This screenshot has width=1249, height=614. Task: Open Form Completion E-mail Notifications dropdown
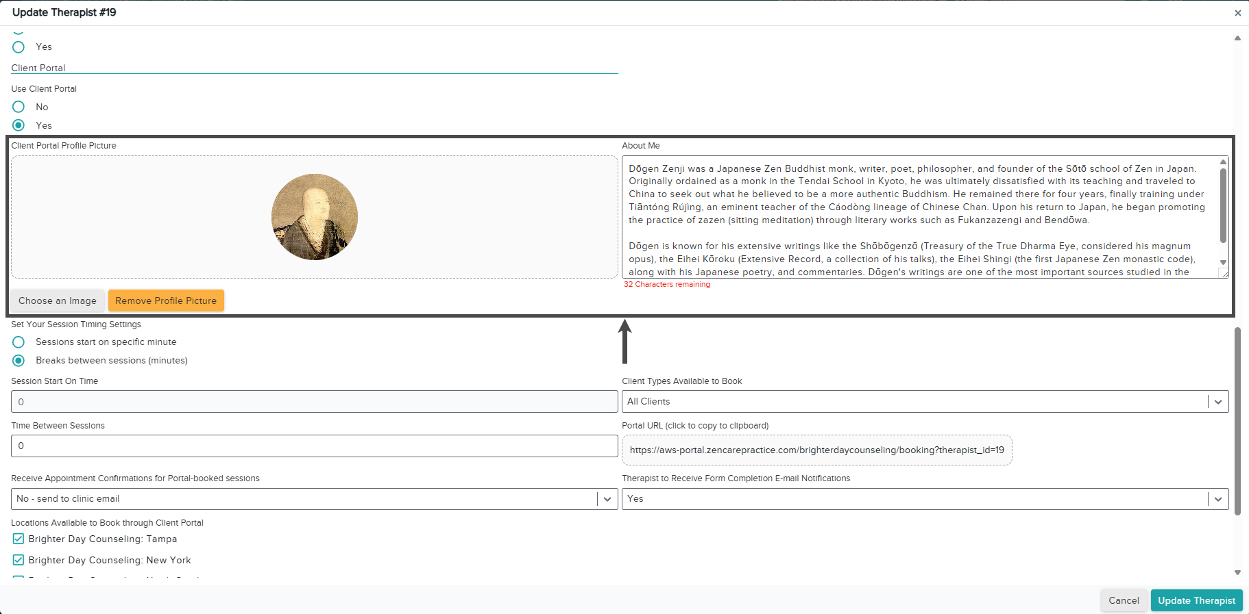925,499
